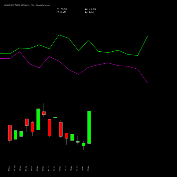
Task: Click the close value 'C: 13.80'
Action: click(x=62, y=9)
